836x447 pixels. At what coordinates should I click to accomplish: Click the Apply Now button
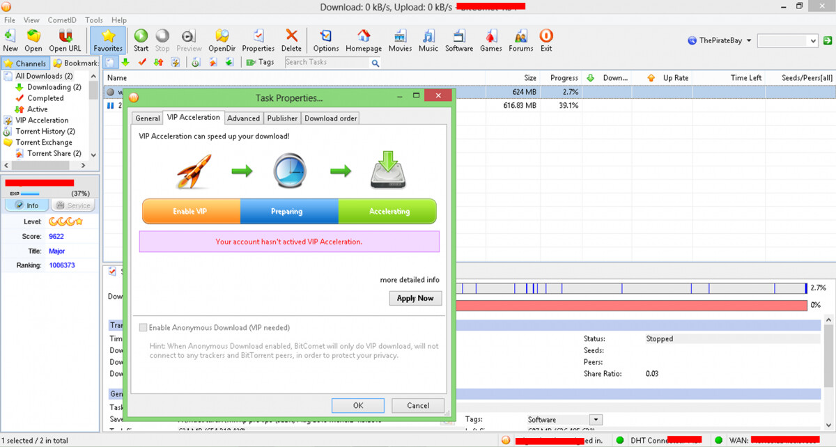(415, 298)
